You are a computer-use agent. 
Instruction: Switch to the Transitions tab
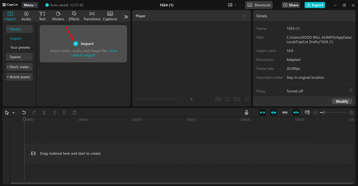coord(92,16)
